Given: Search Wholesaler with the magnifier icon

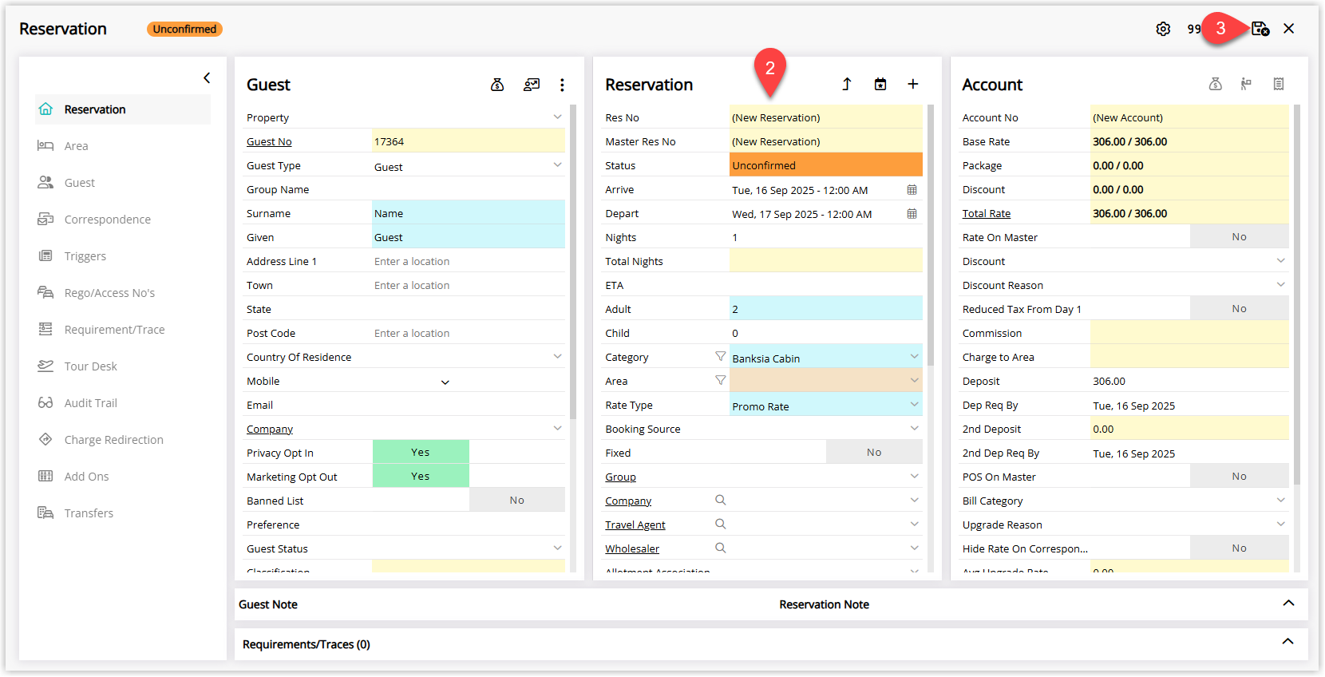Looking at the screenshot, I should coord(721,548).
